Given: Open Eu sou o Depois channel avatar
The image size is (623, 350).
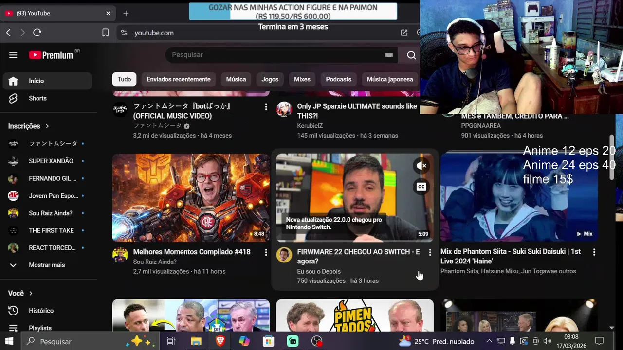Looking at the screenshot, I should 284,255.
